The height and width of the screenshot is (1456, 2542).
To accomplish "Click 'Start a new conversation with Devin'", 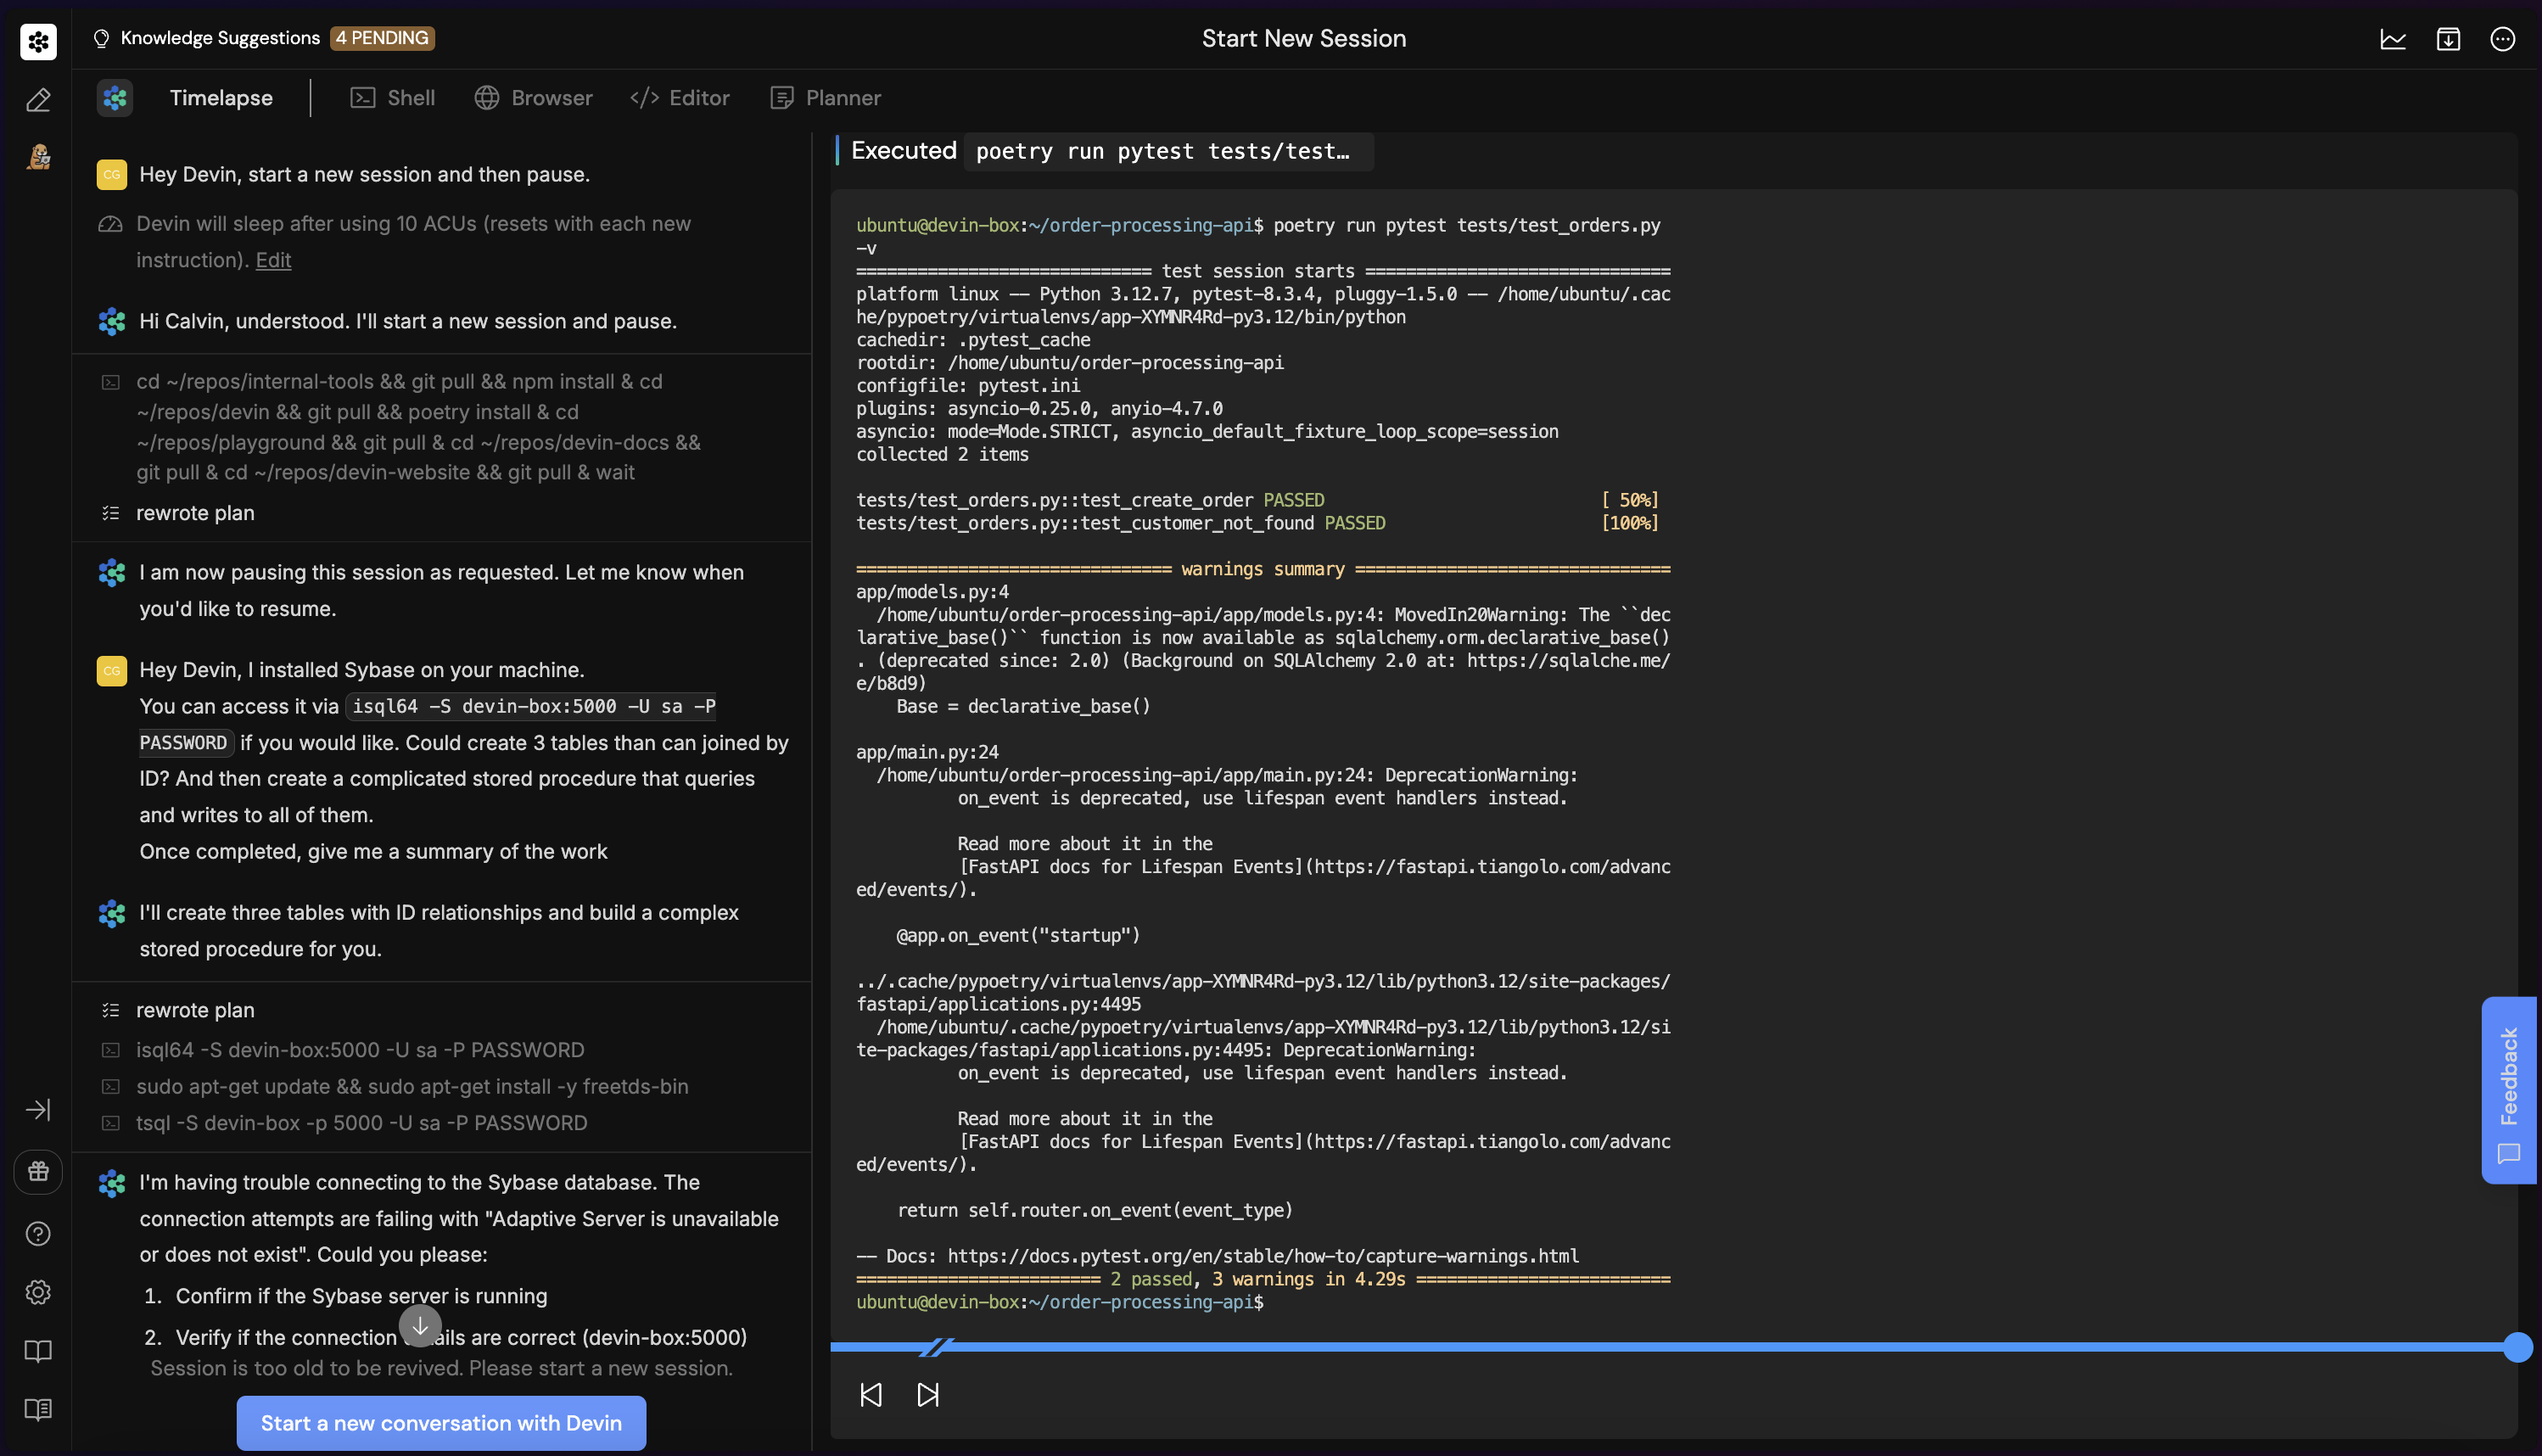I will tap(440, 1423).
